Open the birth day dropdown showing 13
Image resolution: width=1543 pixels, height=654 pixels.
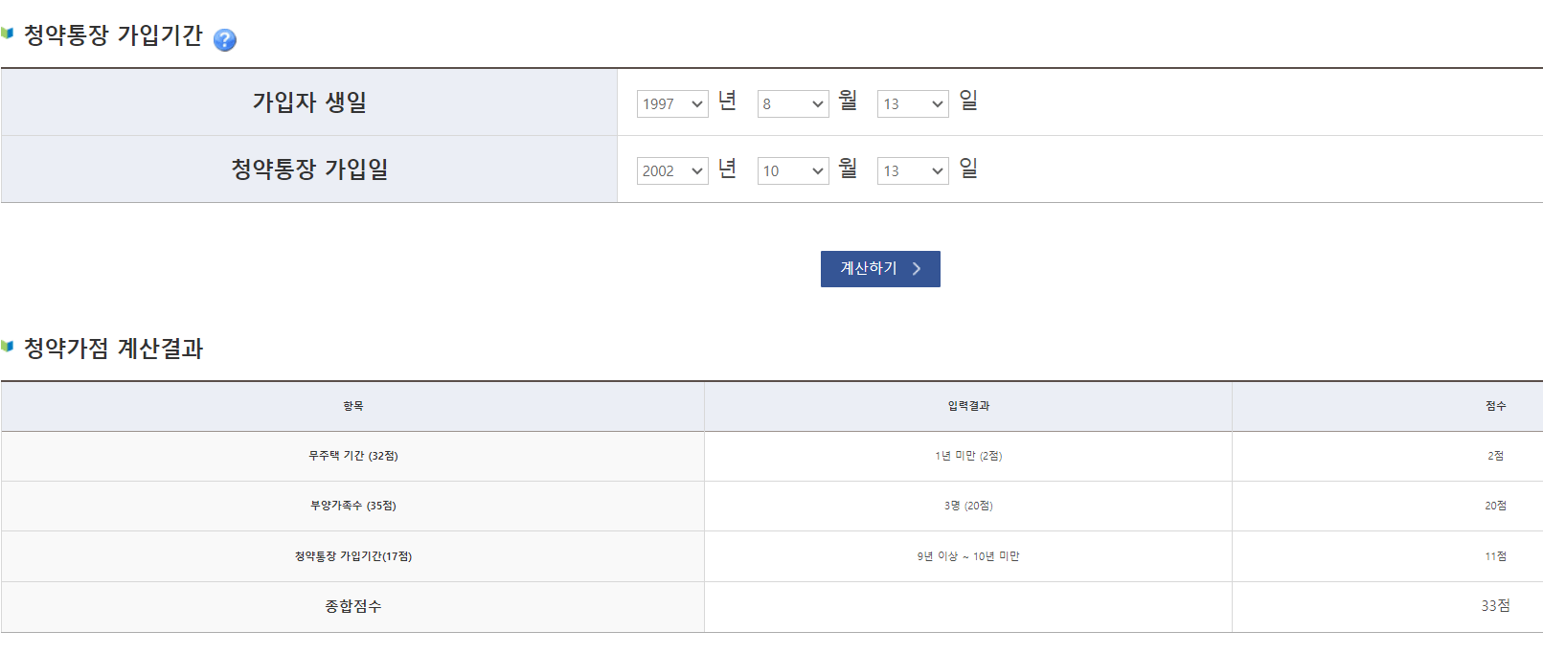(912, 103)
